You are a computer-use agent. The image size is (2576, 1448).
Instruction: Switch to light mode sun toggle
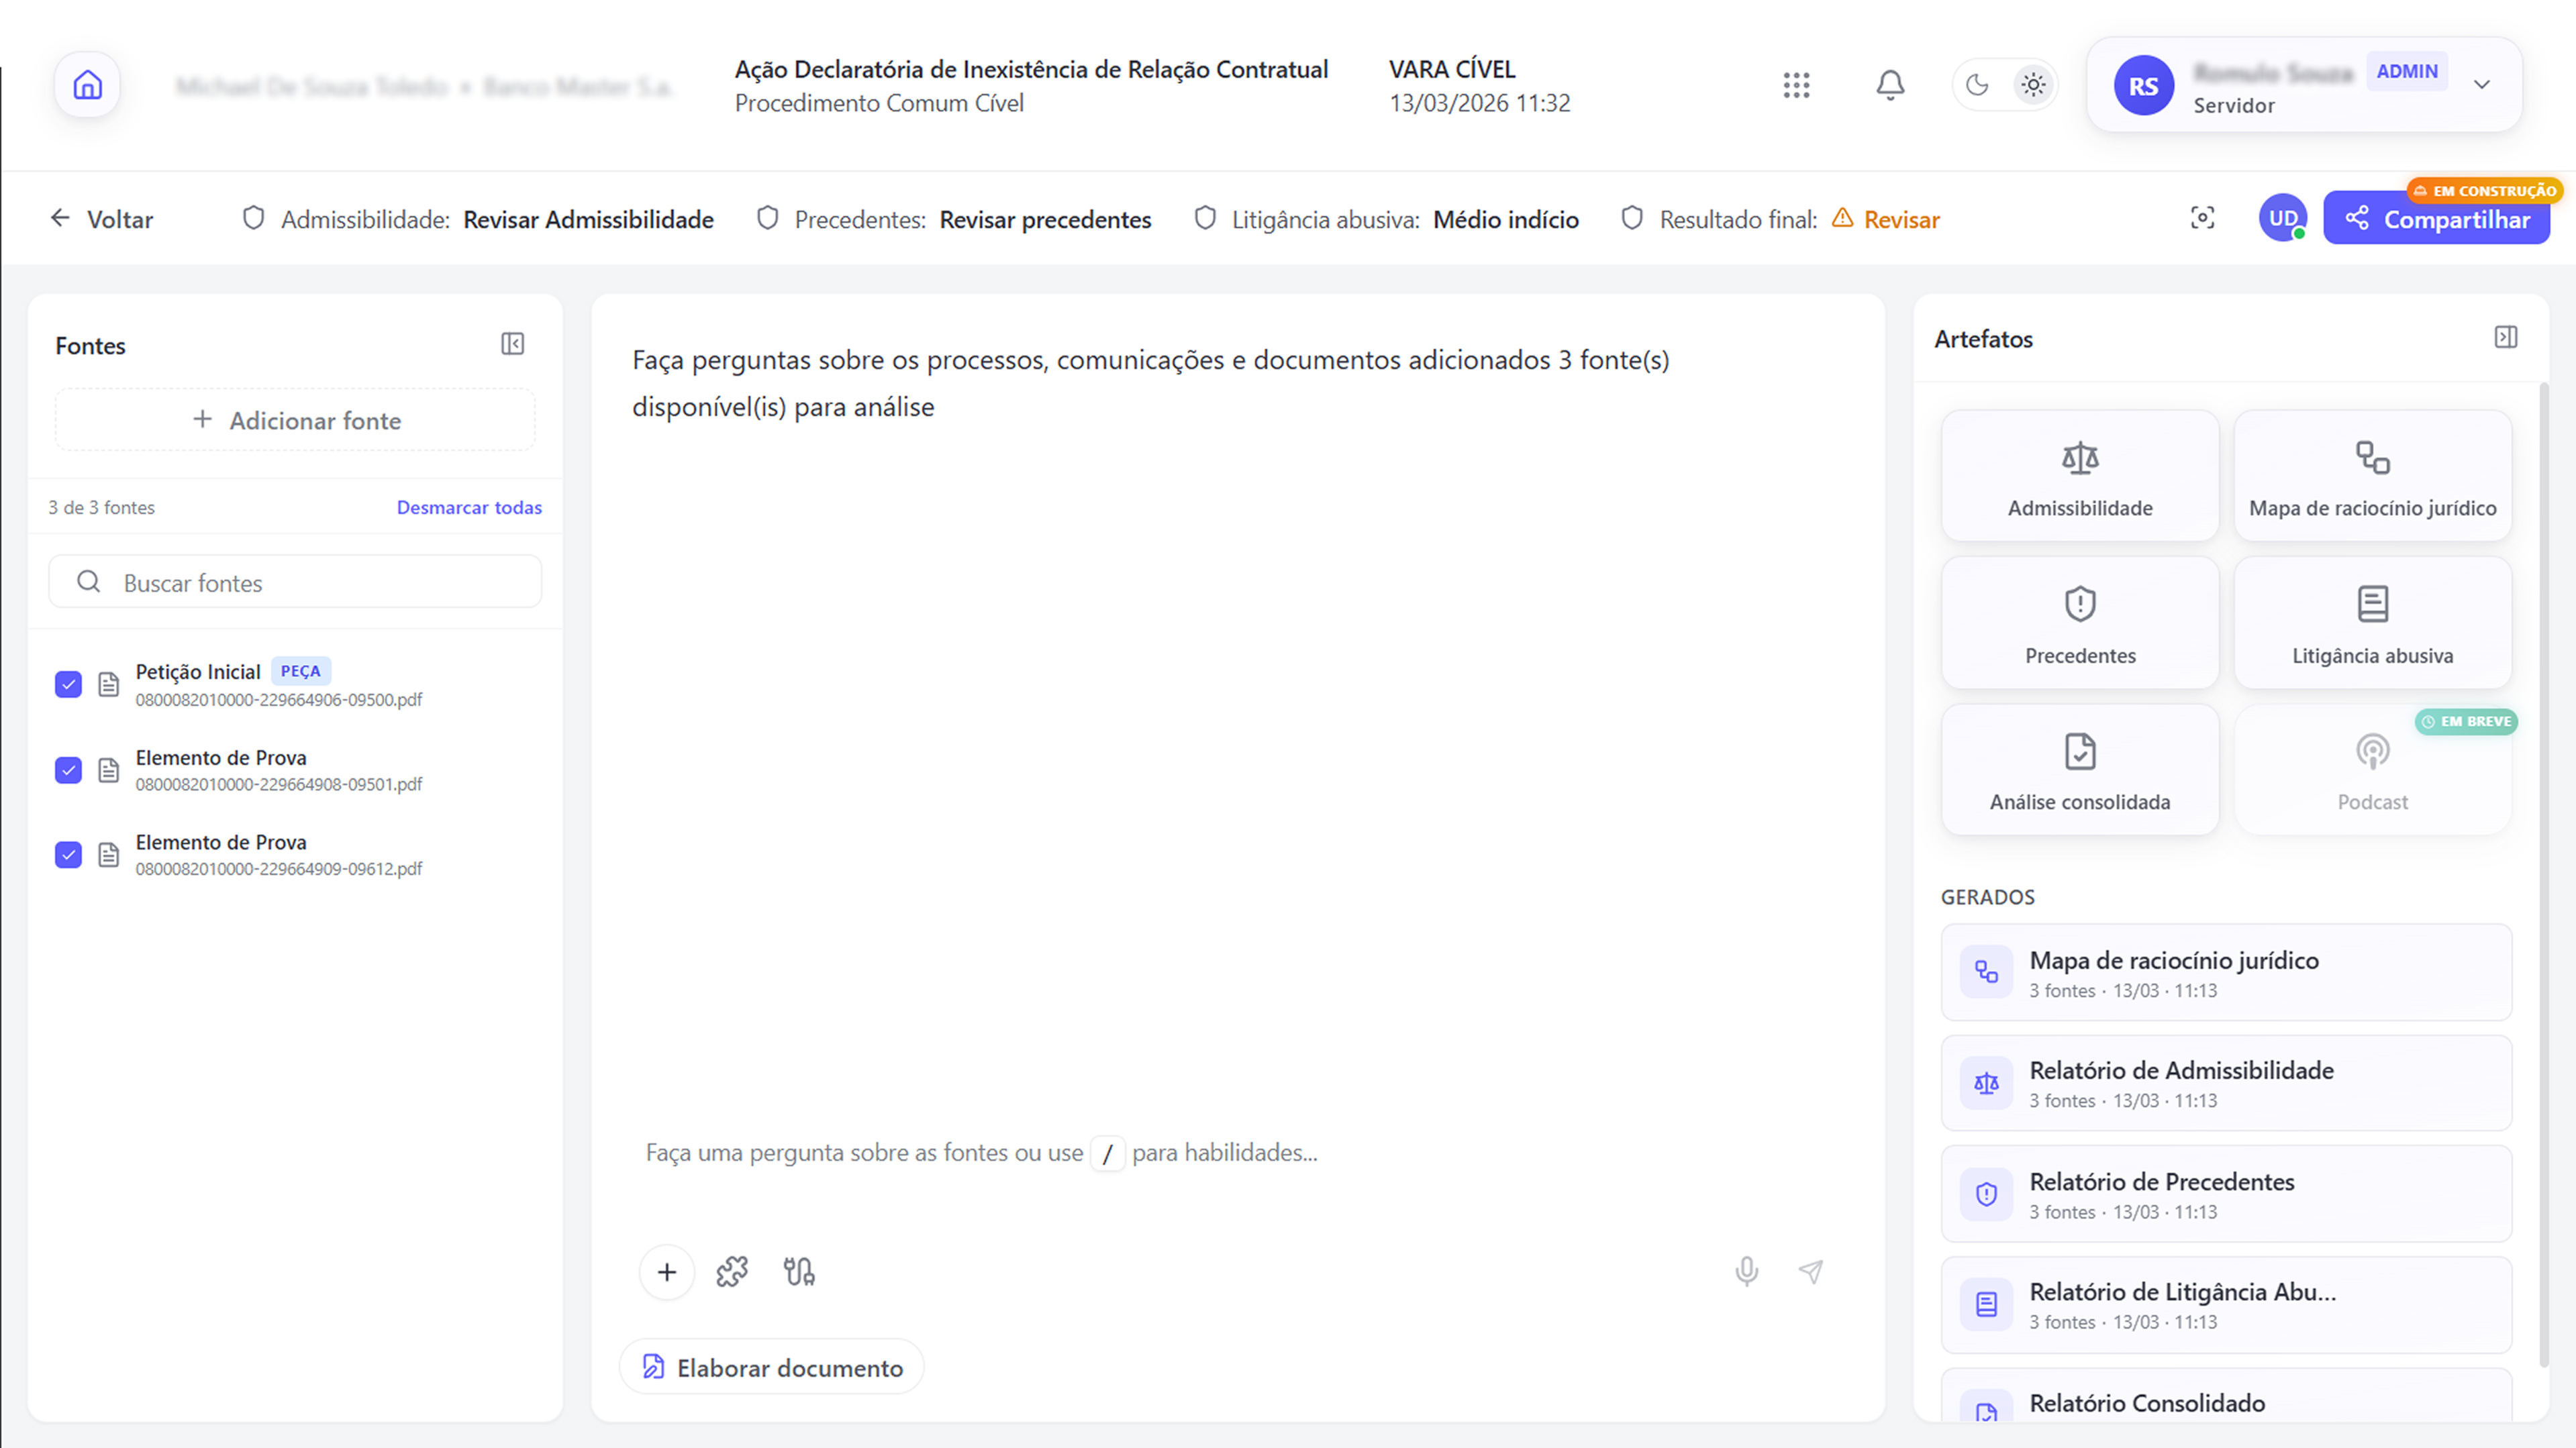[2033, 85]
